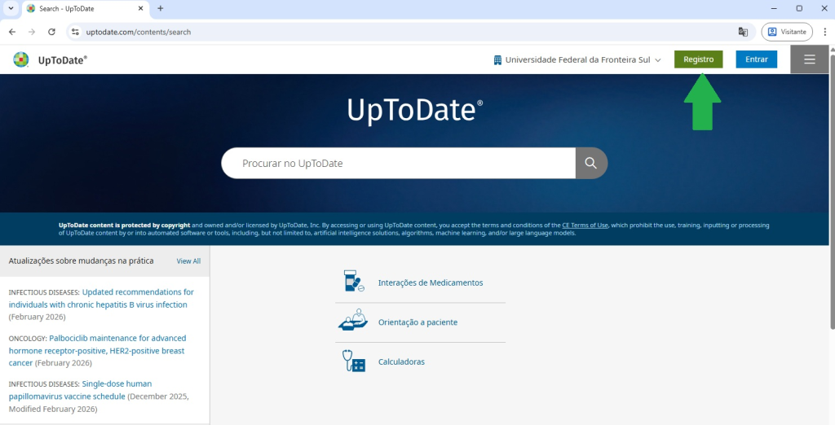Viewport: 835px width, 425px height.
Task: Open the Calculadoras stethoscope icon
Action: 353,361
